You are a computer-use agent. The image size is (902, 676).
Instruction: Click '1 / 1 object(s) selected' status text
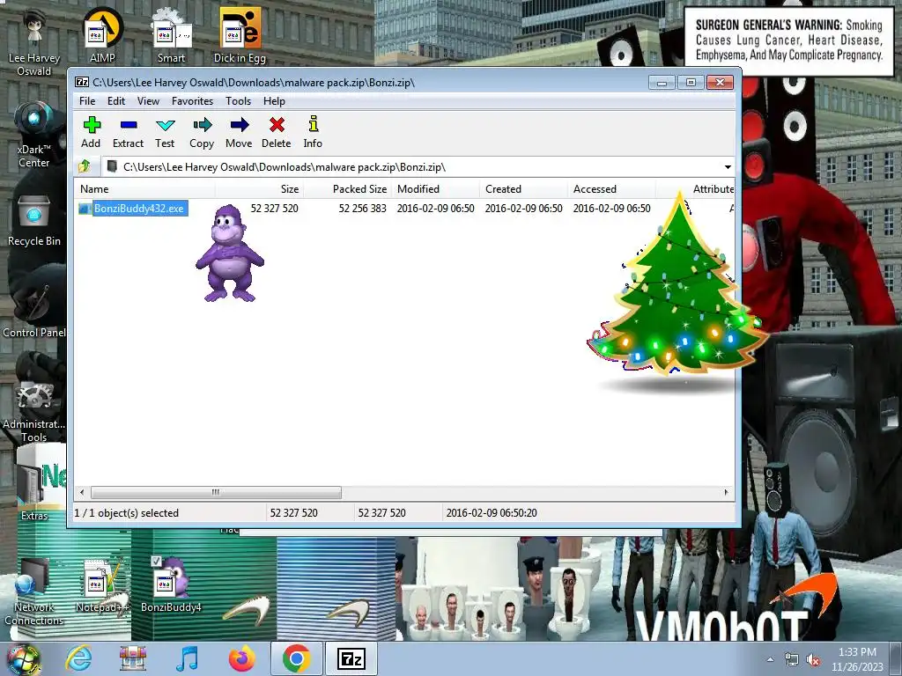[127, 513]
